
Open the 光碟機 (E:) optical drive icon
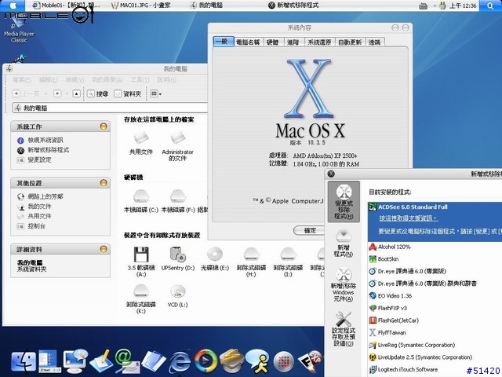(214, 254)
